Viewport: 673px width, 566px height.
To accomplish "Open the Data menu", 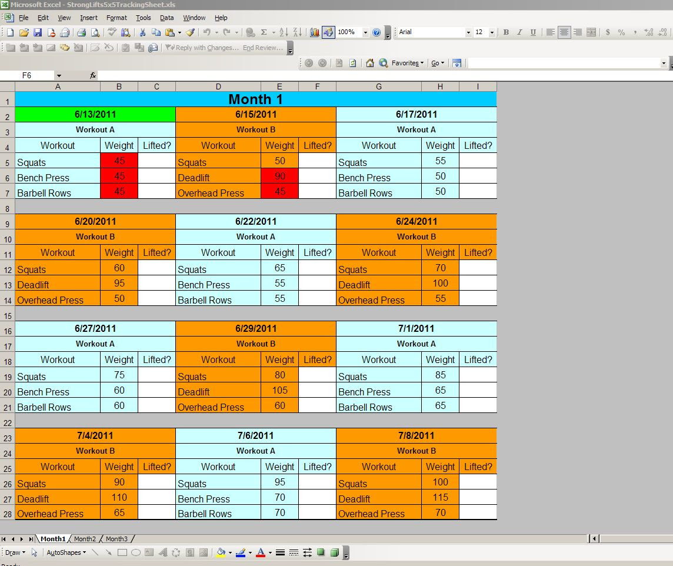I will (166, 18).
